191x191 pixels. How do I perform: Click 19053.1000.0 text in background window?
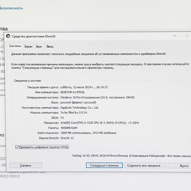coord(10,176)
